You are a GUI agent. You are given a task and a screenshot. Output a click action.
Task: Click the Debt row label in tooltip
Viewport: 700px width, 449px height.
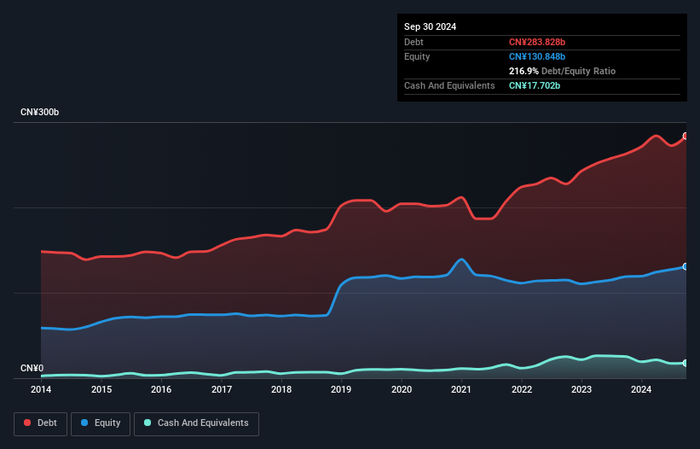[414, 42]
